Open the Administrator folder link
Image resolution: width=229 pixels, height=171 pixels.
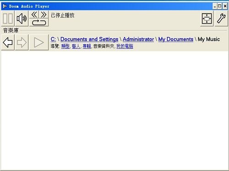[138, 39]
